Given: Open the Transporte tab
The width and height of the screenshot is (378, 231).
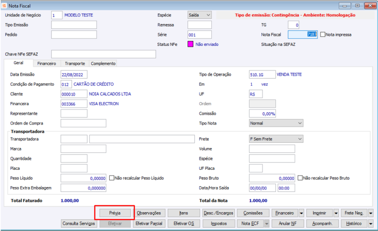Looking at the screenshot, I should point(75,64).
